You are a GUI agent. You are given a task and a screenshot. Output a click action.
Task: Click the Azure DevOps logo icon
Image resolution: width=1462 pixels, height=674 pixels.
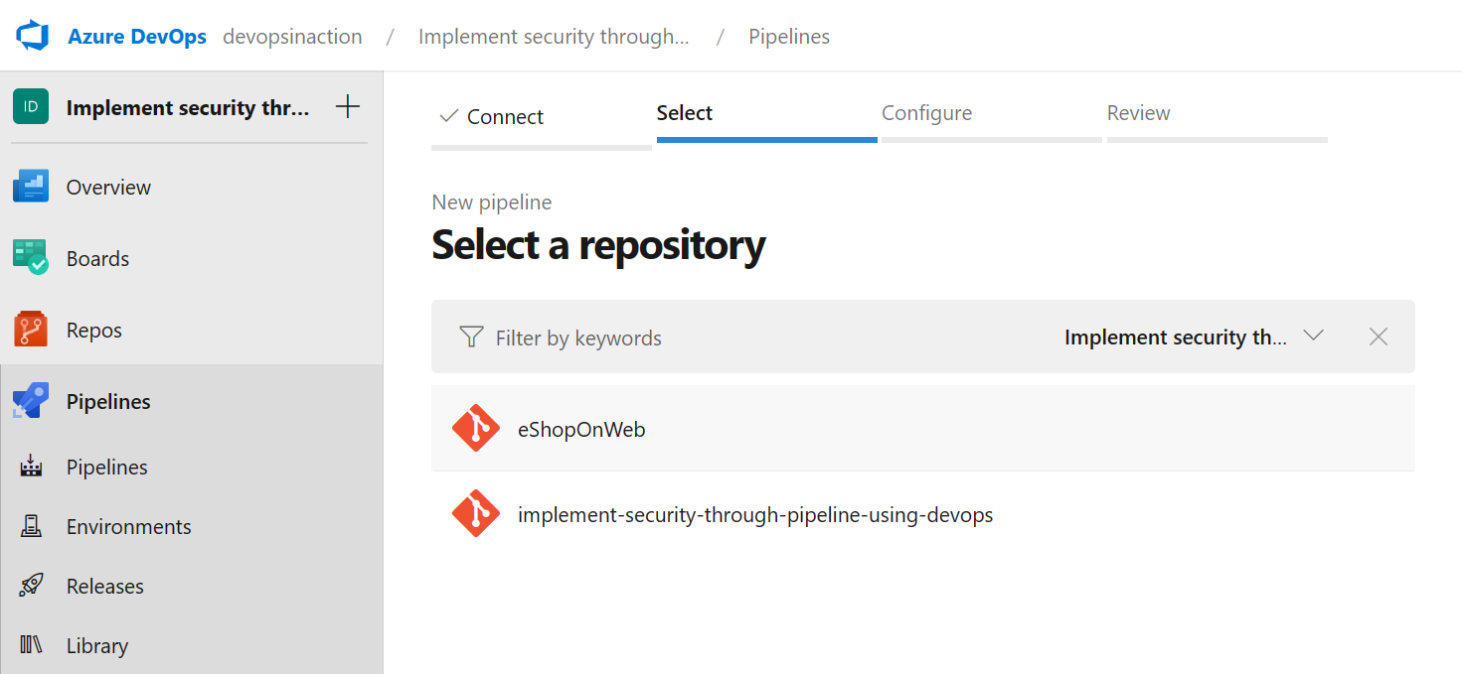(x=33, y=37)
